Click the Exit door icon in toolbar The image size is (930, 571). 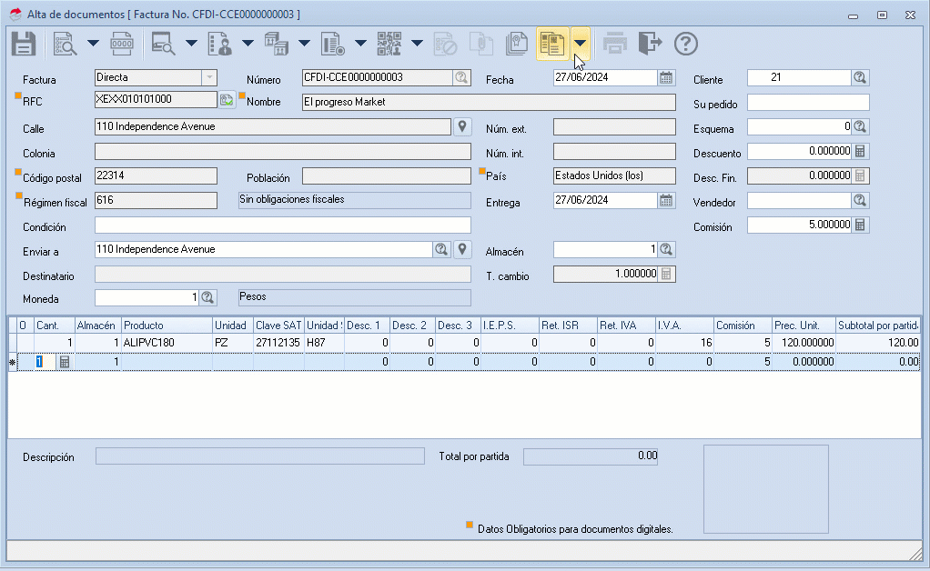(x=650, y=44)
